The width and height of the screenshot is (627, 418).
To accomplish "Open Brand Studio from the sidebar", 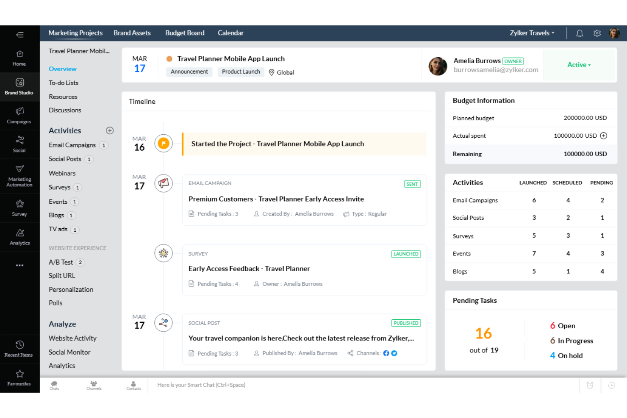I will click(19, 86).
